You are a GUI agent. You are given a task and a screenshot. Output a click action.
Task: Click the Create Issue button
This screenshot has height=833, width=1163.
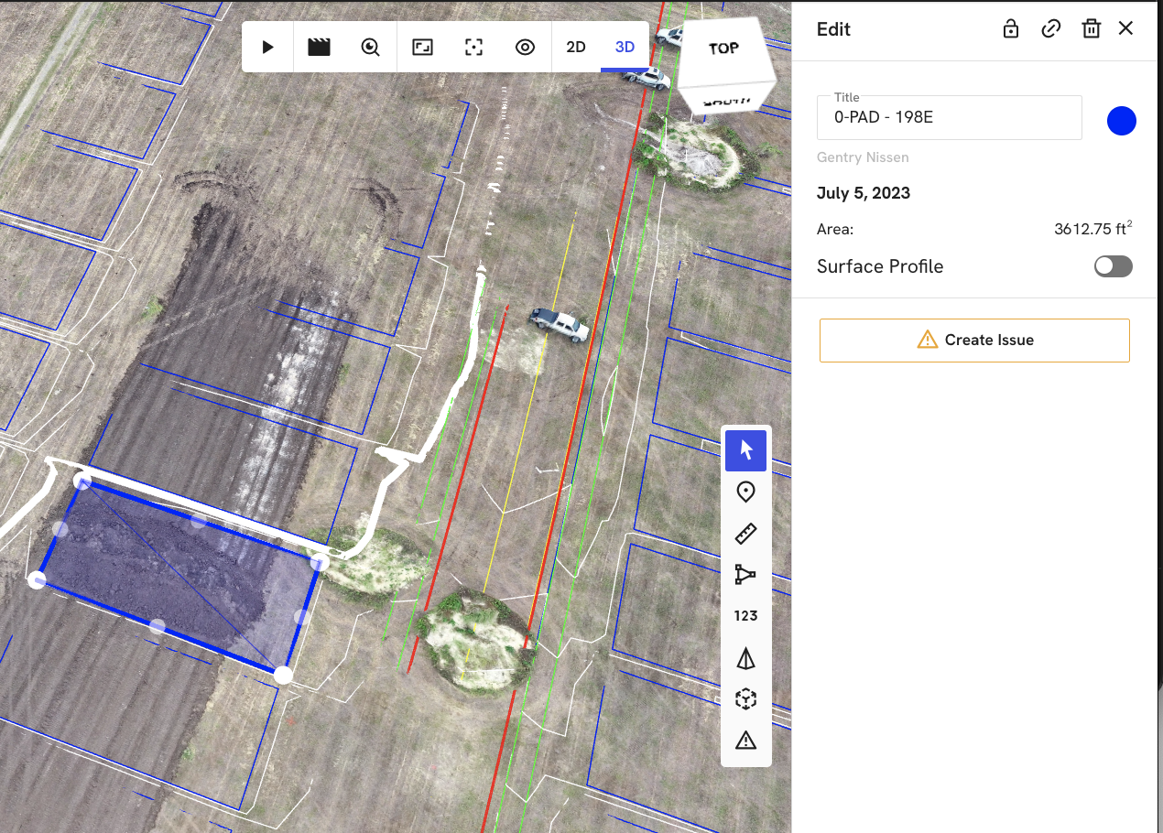[x=973, y=340]
